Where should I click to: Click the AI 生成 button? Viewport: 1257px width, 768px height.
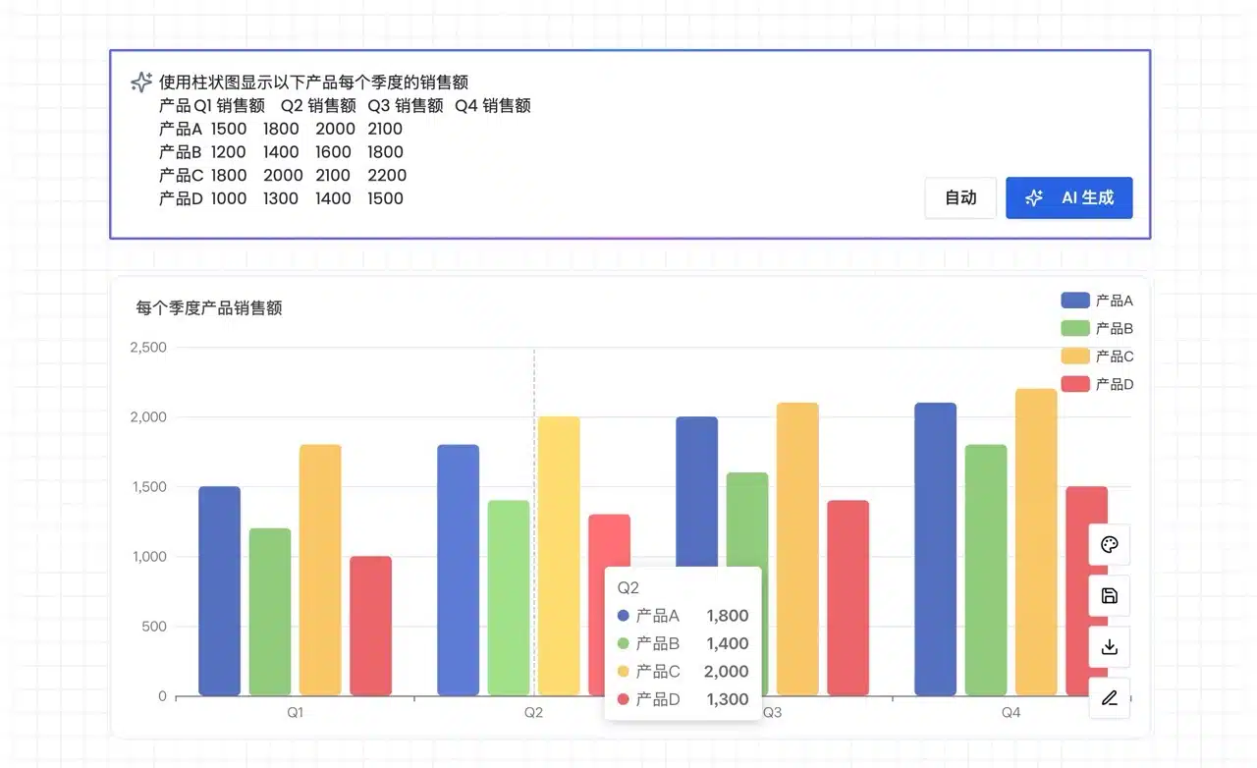[1068, 197]
